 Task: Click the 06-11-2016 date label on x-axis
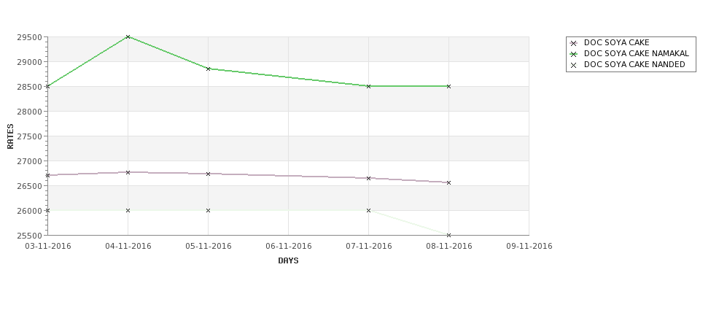coord(288,246)
